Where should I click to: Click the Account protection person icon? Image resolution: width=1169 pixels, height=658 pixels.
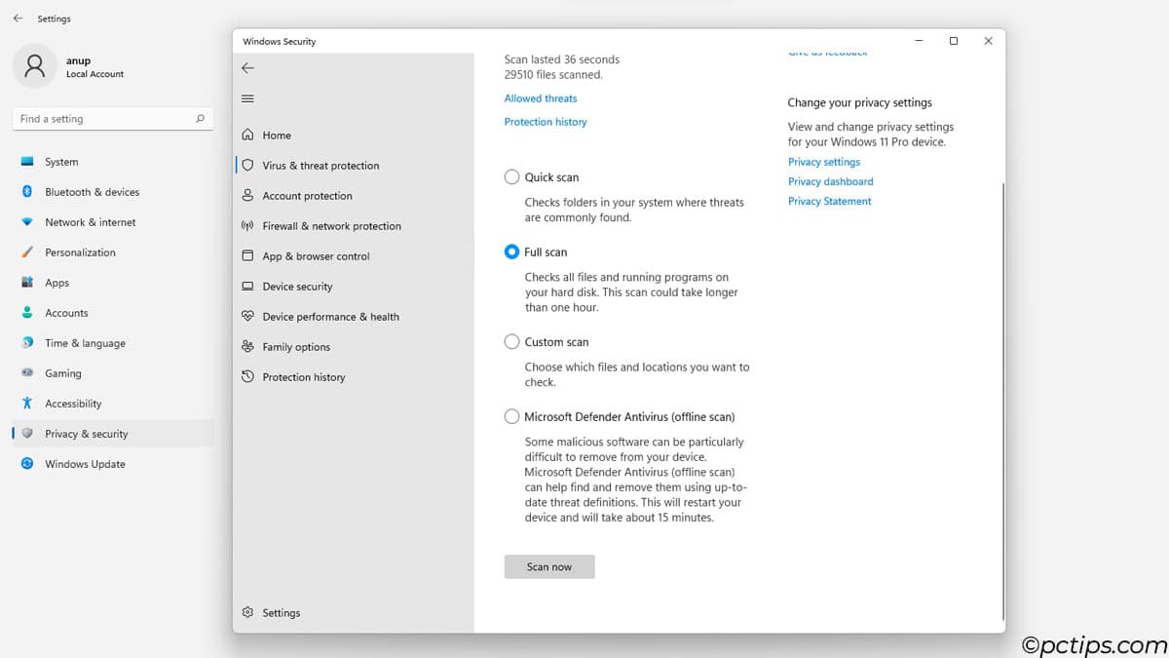[x=247, y=196]
